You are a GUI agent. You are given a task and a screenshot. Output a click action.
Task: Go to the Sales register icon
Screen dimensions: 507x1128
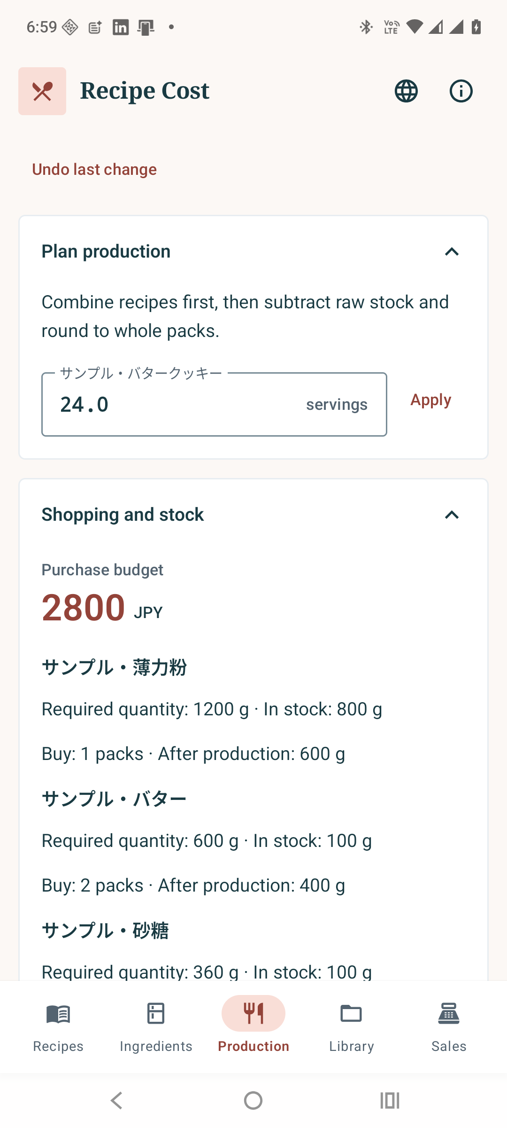449,1013
